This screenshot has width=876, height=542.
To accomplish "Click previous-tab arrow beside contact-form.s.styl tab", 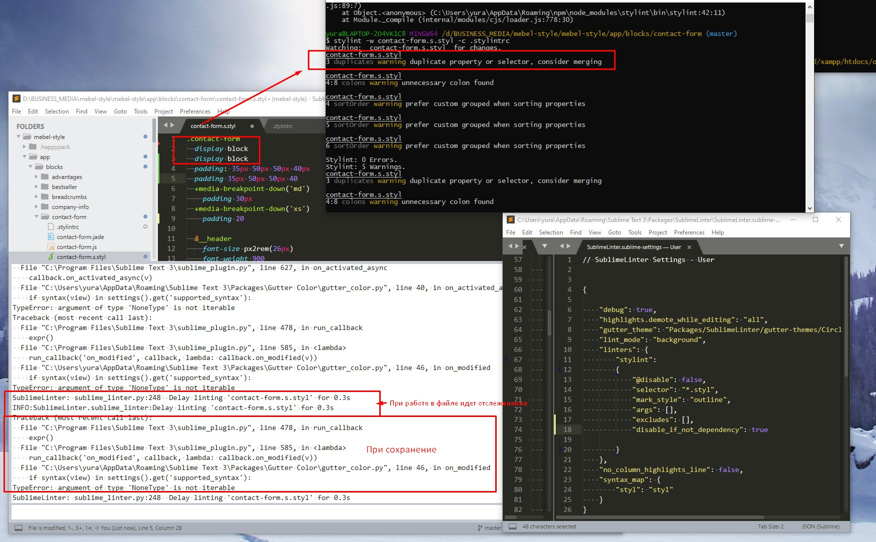I will 166,125.
